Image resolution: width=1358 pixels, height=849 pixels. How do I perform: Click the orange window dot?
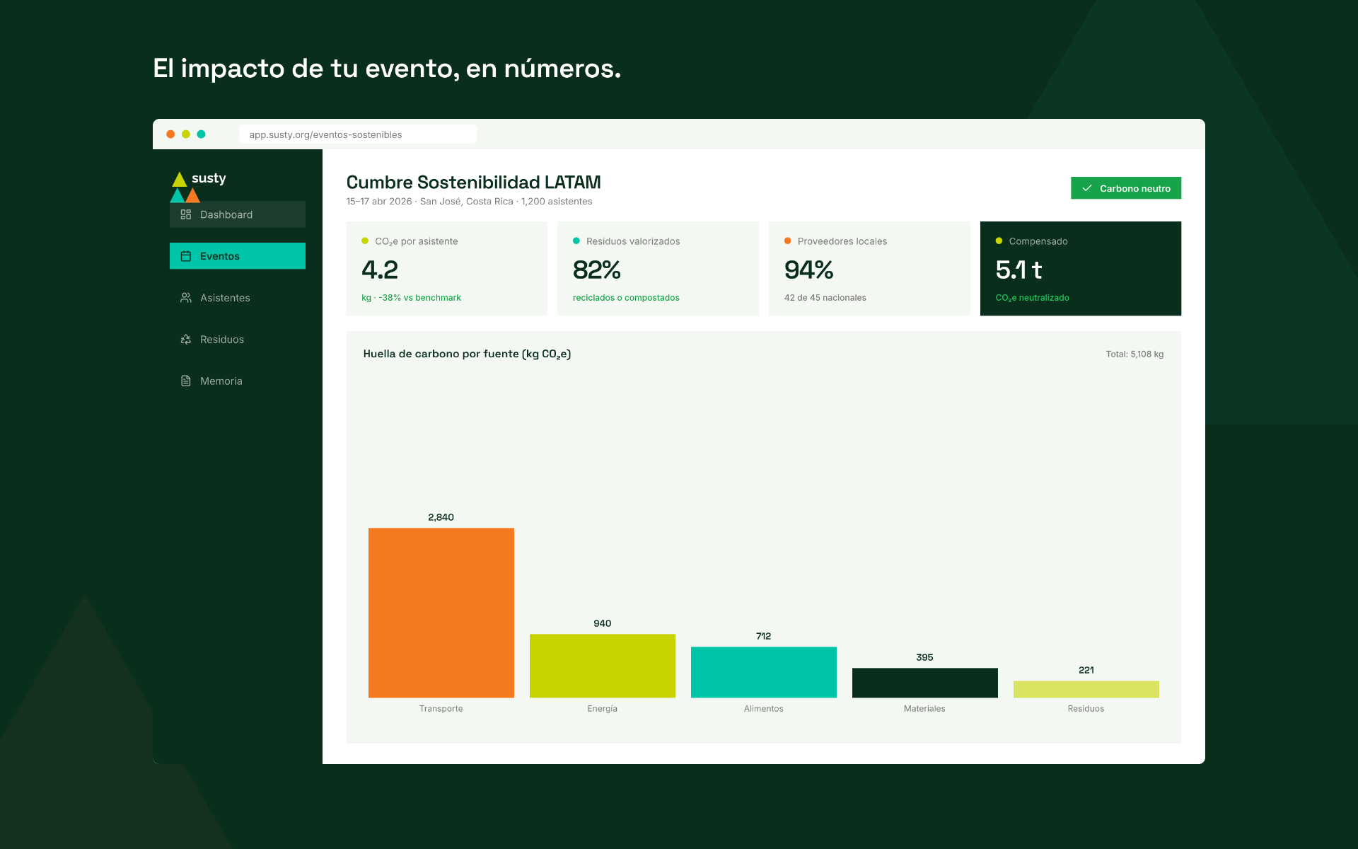click(170, 134)
